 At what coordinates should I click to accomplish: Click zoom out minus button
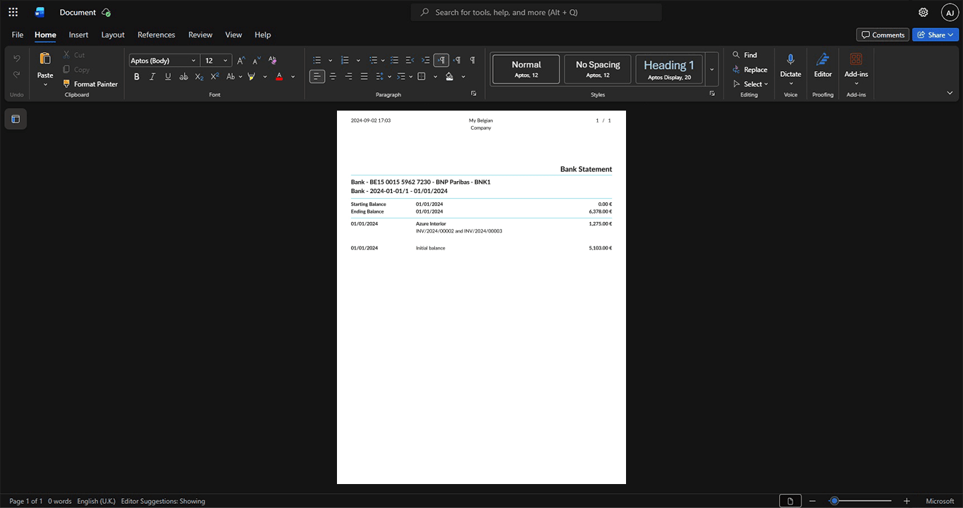click(813, 501)
